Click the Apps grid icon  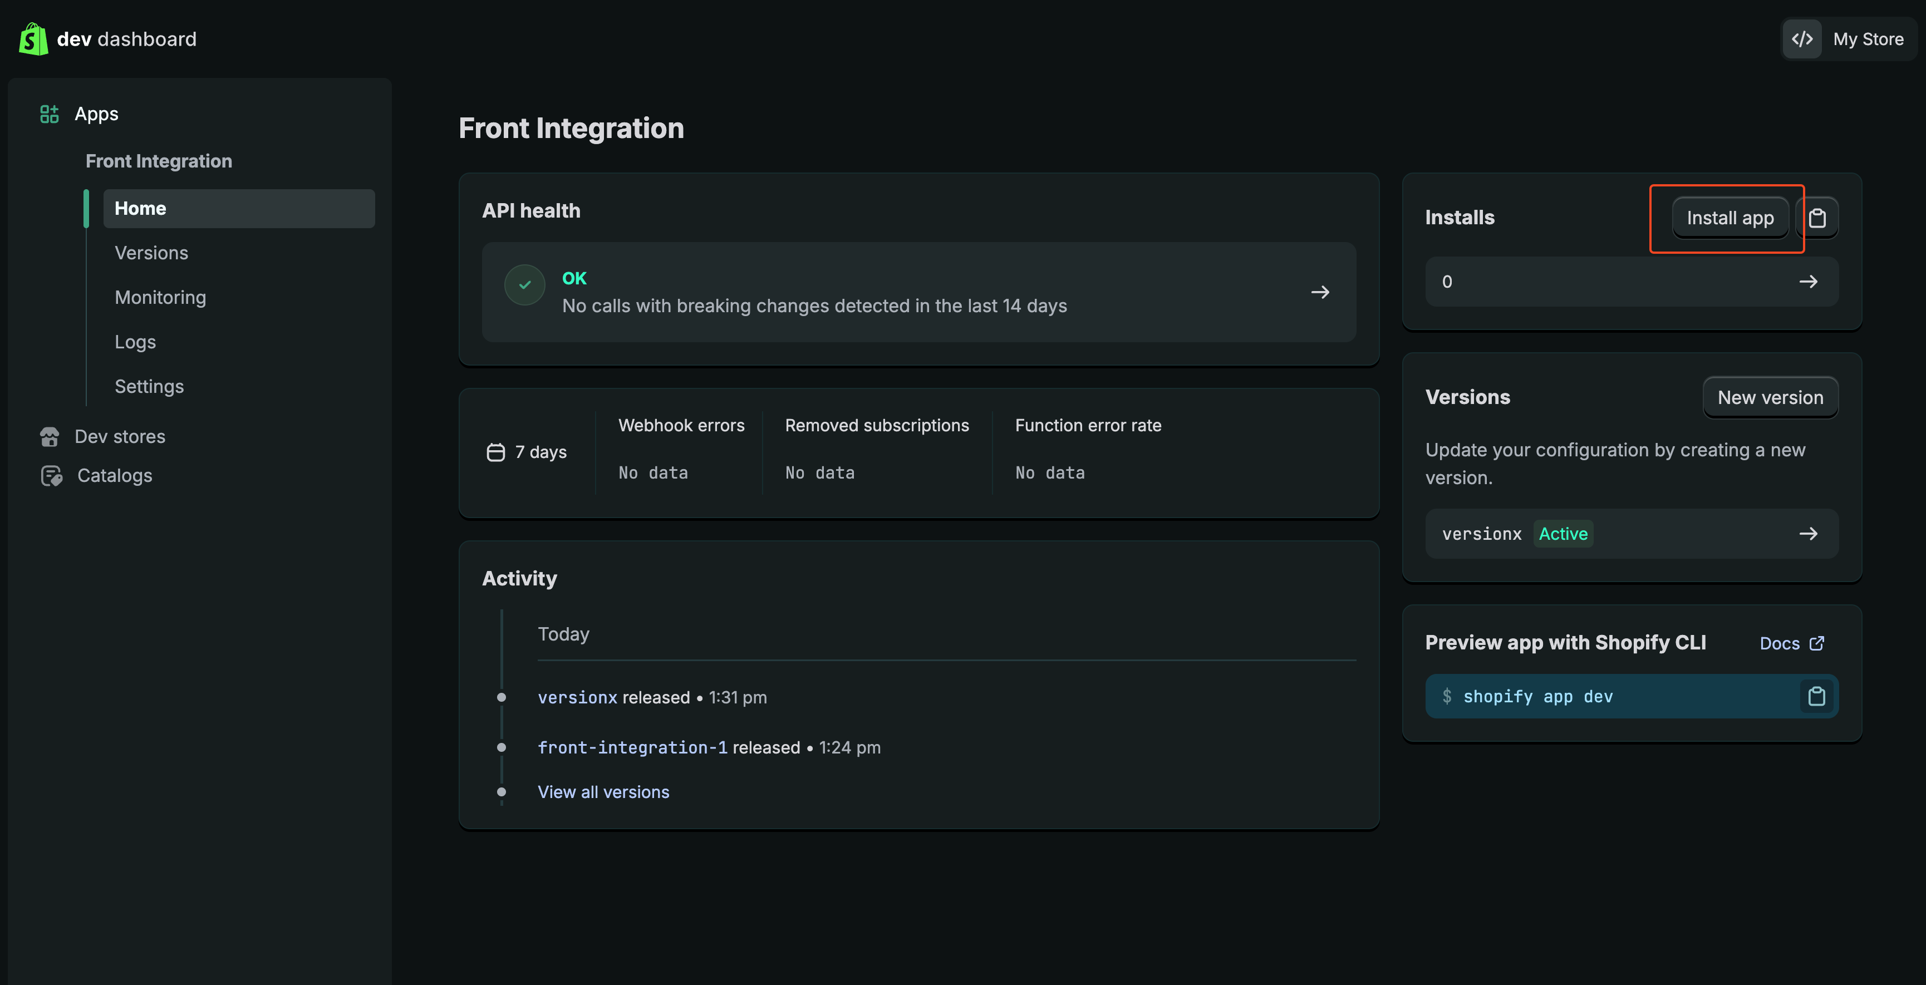pyautogui.click(x=50, y=114)
